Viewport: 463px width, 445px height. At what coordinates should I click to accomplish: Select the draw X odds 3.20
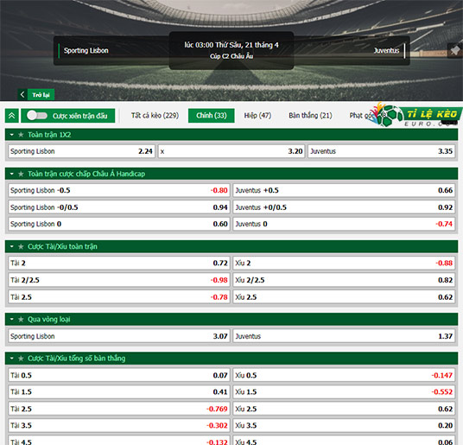231,151
